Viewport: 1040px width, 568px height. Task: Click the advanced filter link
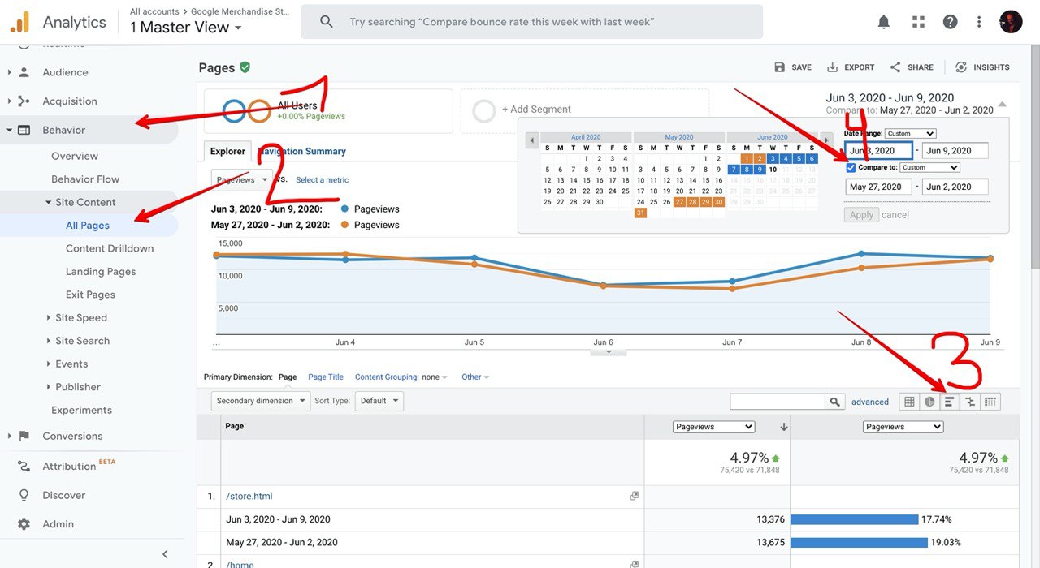tap(870, 402)
